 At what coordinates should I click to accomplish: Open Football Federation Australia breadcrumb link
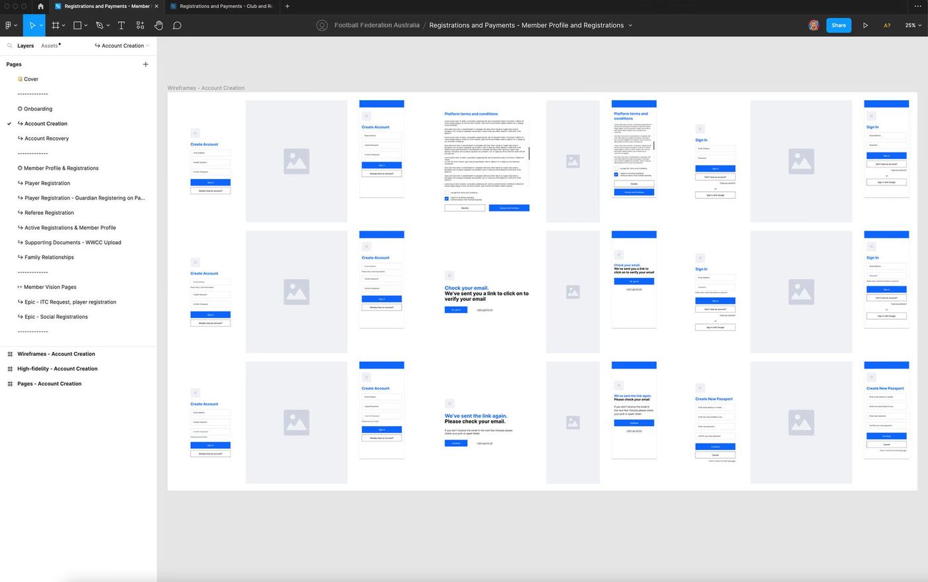pos(377,25)
